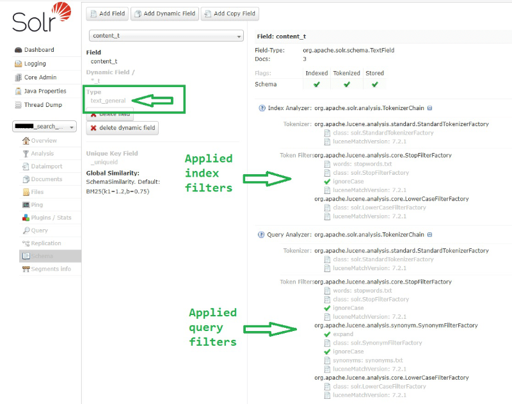The width and height of the screenshot is (512, 404).
Task: Click the Schema book icon
Action: pyautogui.click(x=26, y=256)
